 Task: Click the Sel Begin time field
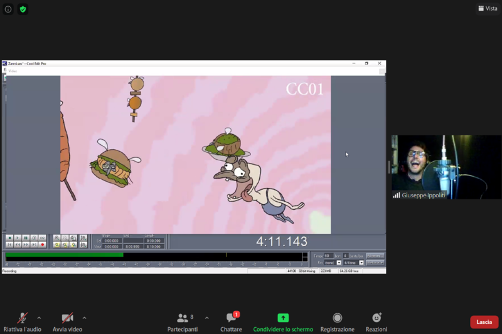(112, 241)
